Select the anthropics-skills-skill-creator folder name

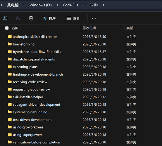[x=35, y=37]
